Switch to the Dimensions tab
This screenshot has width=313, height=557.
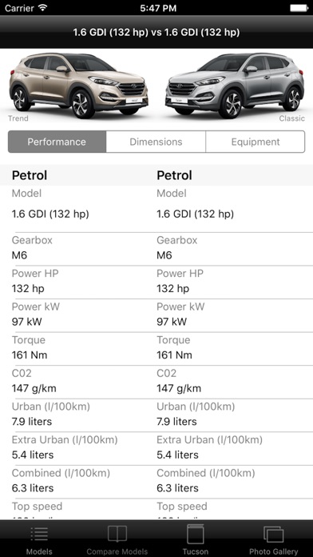pyautogui.click(x=156, y=142)
